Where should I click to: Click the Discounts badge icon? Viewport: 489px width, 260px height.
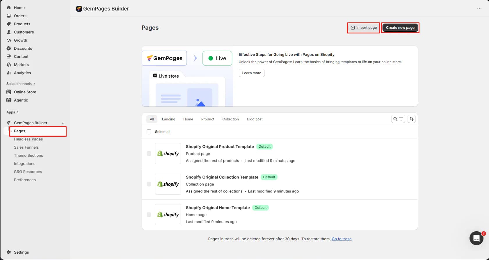click(9, 48)
